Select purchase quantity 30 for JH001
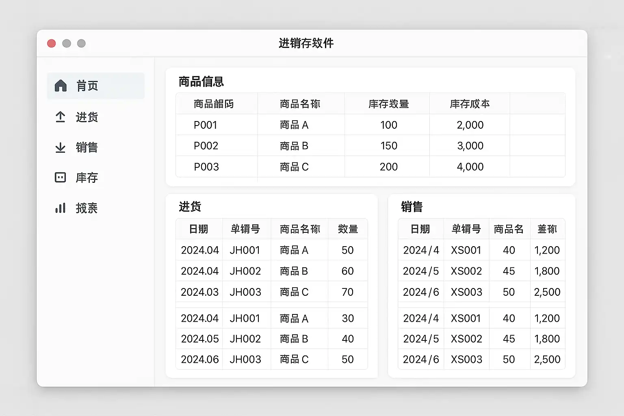 348,318
